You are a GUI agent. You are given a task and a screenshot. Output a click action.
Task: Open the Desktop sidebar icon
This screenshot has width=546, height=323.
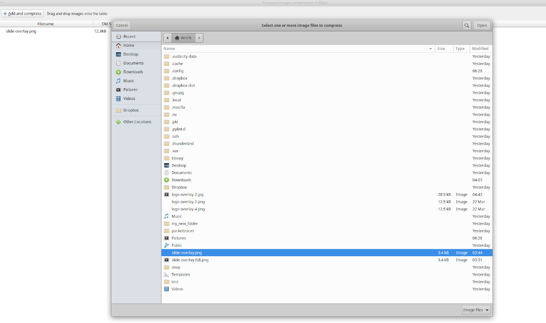[x=120, y=54]
